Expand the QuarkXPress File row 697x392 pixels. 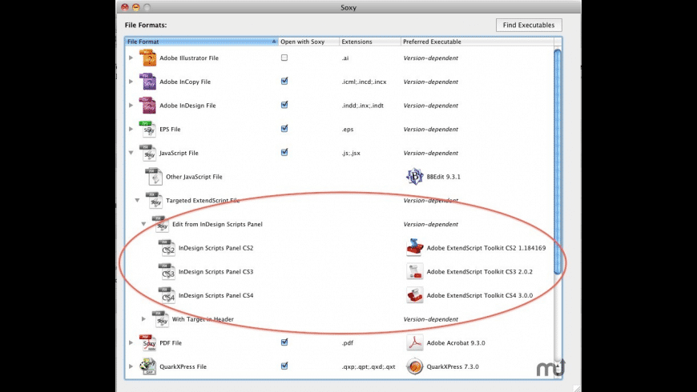[131, 366]
